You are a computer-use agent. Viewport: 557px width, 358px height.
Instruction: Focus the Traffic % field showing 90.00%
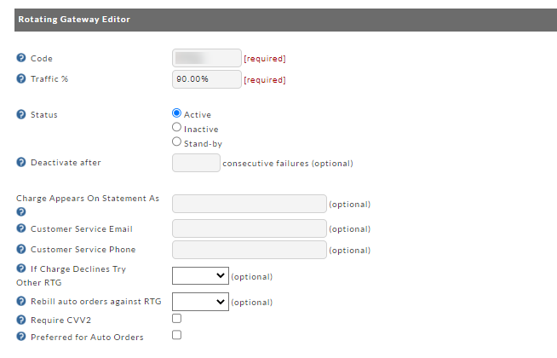(207, 79)
